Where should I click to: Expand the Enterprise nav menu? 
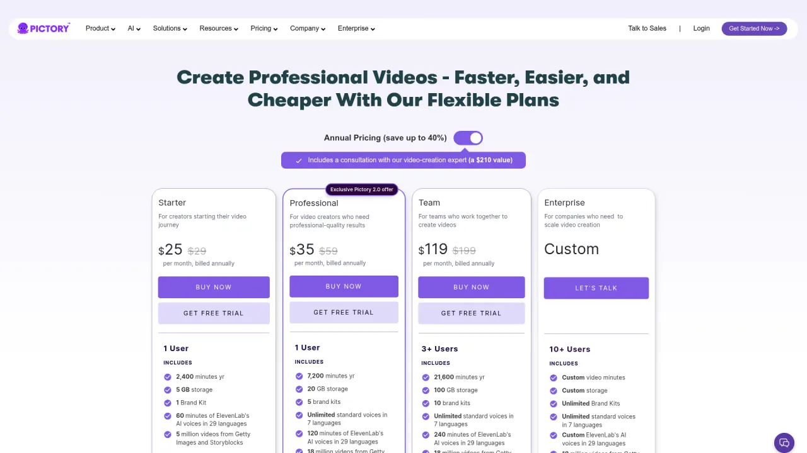[x=356, y=28]
